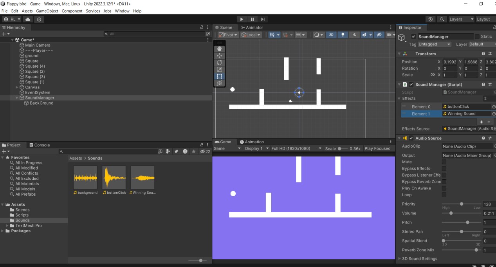Enable the Mute checkbox in Audio Source
The width and height of the screenshot is (496, 267).
pyautogui.click(x=444, y=162)
